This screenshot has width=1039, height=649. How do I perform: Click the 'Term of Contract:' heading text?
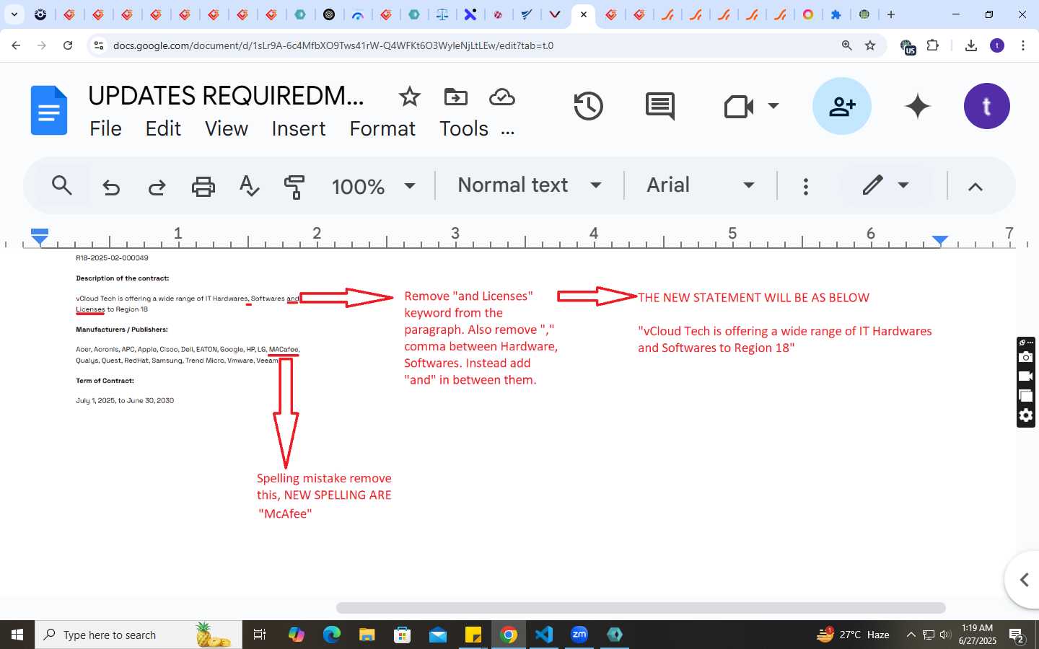pos(105,380)
